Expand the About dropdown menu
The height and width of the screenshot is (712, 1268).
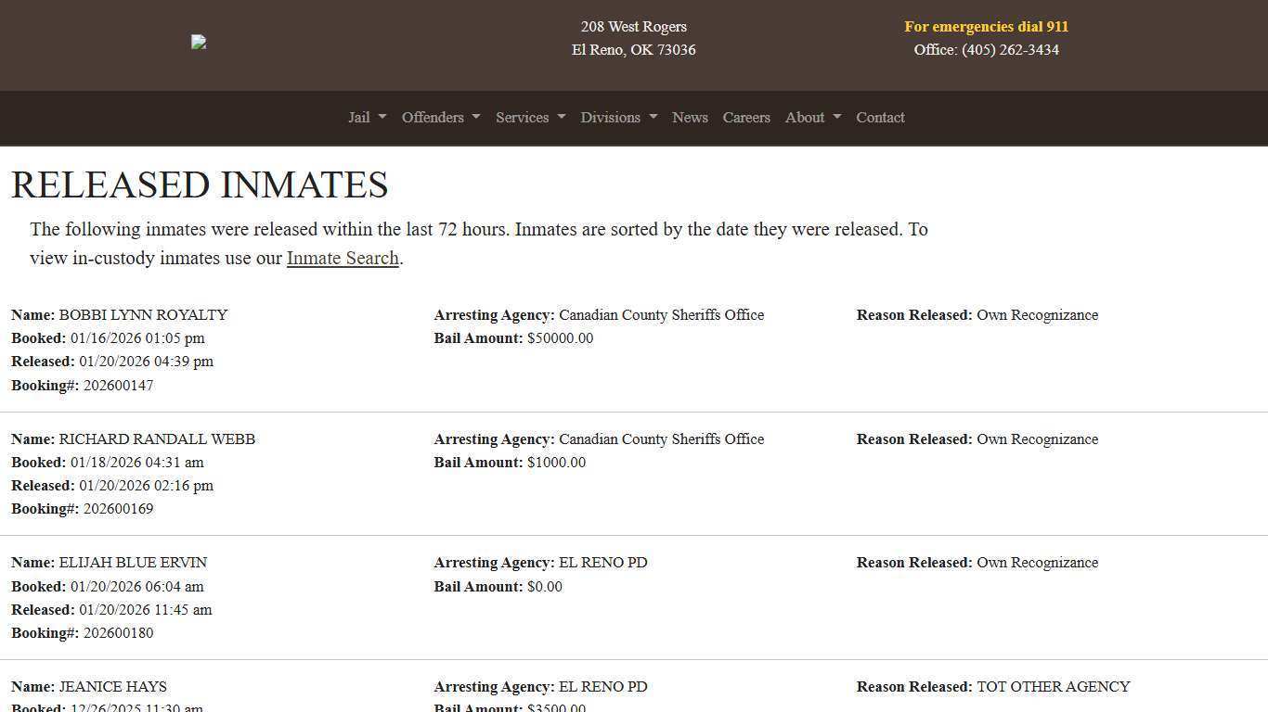(x=812, y=118)
